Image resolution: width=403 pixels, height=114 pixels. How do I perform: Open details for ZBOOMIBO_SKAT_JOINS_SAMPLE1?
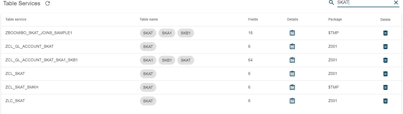292,33
